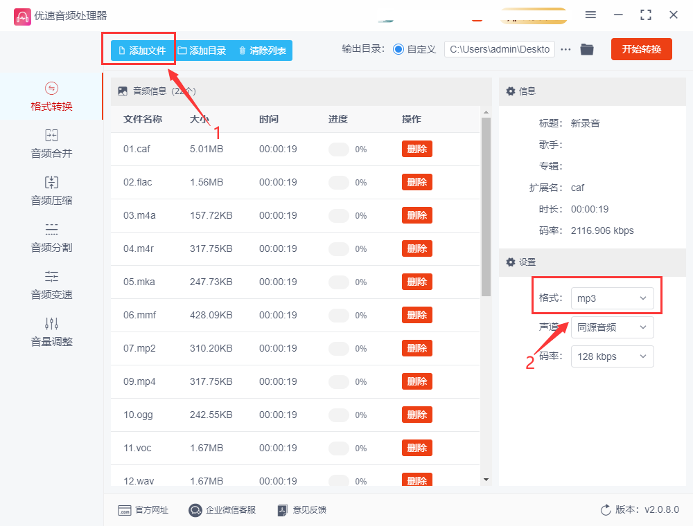The height and width of the screenshot is (526, 693).
Task: Click the 信息 panel gear icon
Action: 511,91
